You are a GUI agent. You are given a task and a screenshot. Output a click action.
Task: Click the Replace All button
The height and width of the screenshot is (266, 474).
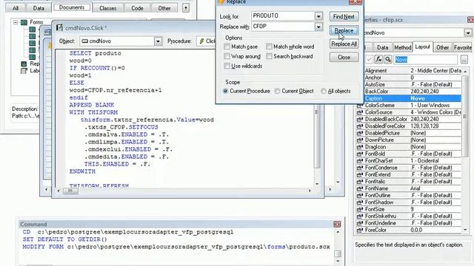pyautogui.click(x=344, y=44)
